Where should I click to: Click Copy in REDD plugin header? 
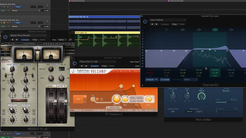35,40
